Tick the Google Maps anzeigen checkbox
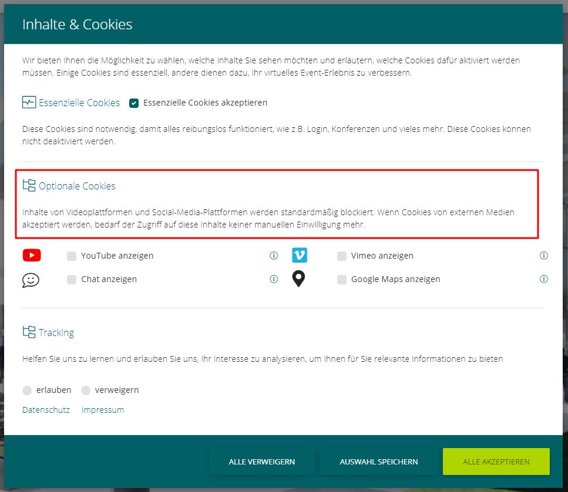568x492 pixels. point(342,280)
